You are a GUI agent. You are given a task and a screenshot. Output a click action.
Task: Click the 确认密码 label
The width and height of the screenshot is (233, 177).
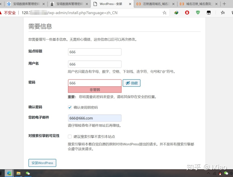tap(35, 107)
